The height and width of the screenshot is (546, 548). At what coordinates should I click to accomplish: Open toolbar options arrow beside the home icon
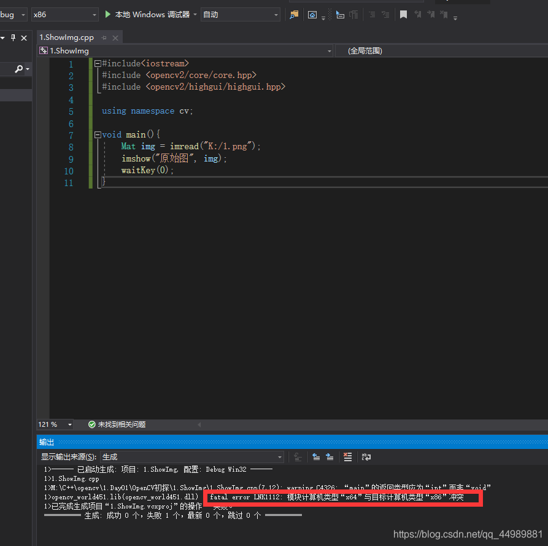[323, 17]
